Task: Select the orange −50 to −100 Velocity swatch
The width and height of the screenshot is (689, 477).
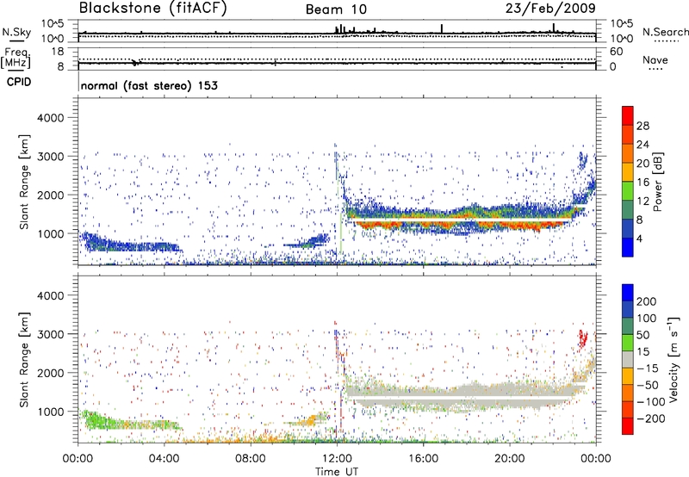Action: click(628, 393)
